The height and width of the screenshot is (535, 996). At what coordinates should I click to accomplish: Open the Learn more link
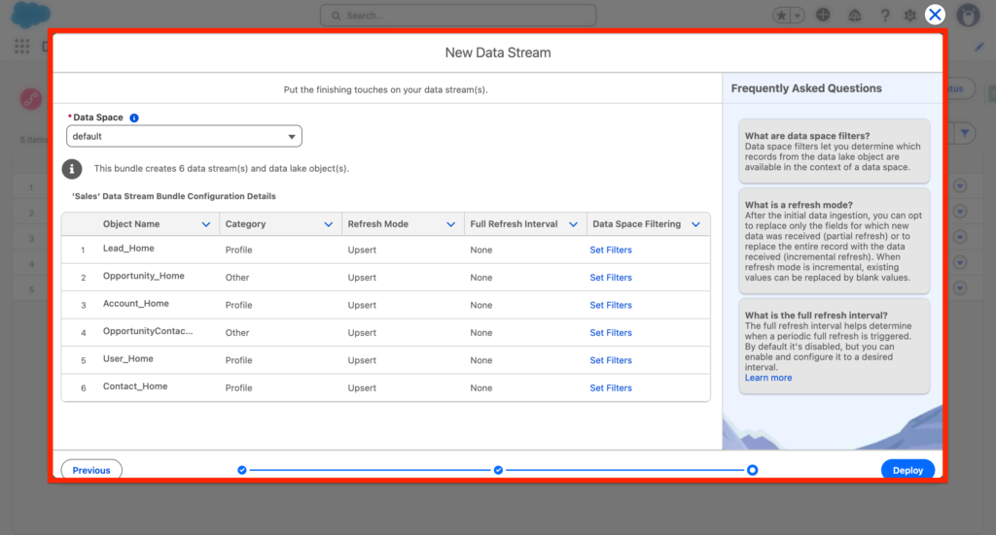(768, 378)
